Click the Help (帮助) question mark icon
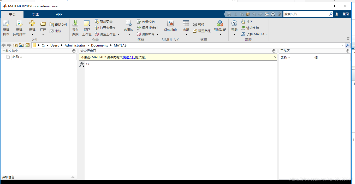This screenshot has height=184, width=355. (x=234, y=23)
